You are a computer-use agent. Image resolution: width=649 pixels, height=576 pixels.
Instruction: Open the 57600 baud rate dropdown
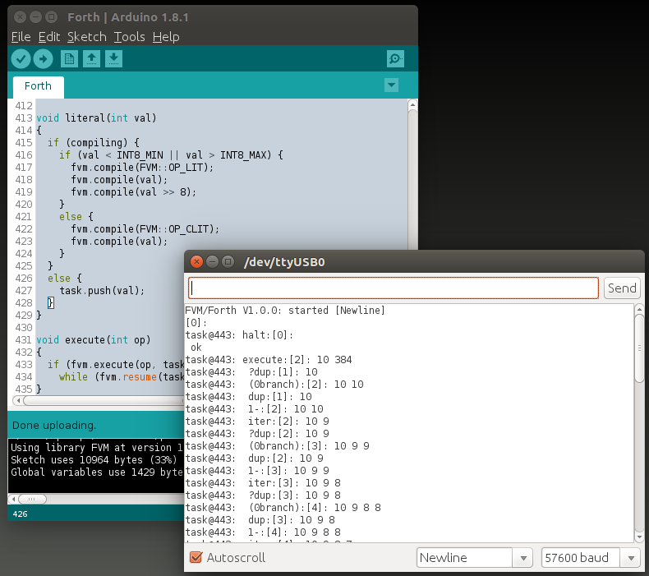[x=591, y=558]
